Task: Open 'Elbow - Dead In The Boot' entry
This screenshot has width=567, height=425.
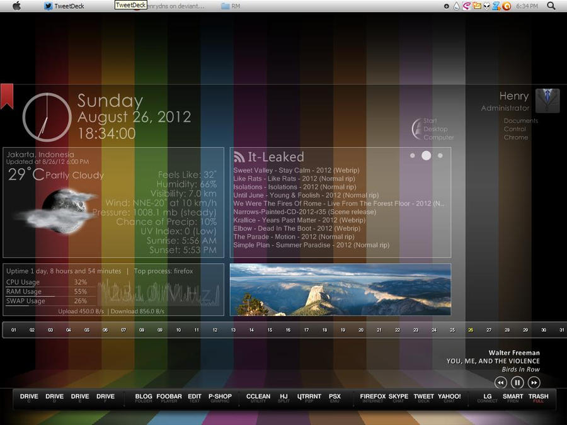Action: click(297, 229)
